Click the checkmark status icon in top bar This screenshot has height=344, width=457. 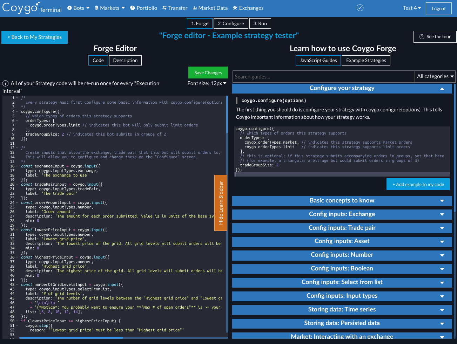pos(360,8)
